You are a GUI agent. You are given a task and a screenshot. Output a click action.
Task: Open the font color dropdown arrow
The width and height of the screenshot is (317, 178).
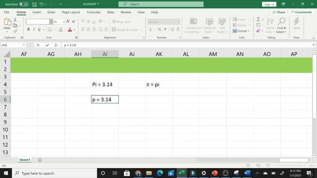74,30
